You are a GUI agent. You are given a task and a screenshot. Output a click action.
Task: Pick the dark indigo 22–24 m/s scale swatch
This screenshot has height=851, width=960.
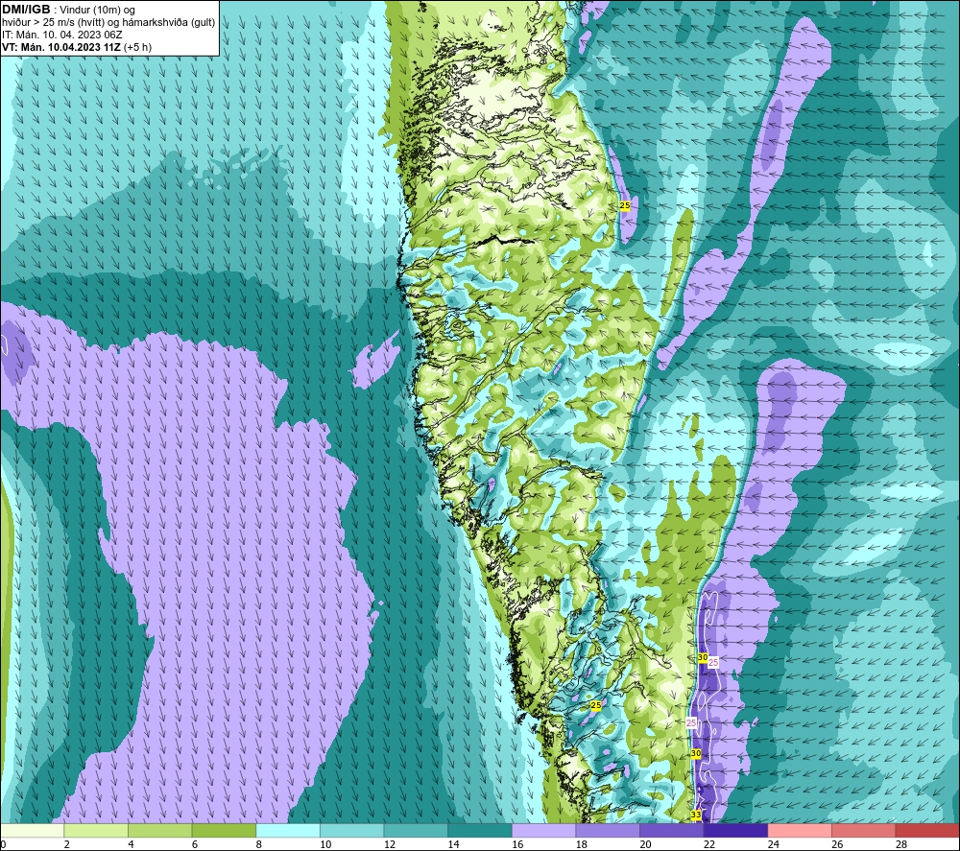tap(735, 830)
